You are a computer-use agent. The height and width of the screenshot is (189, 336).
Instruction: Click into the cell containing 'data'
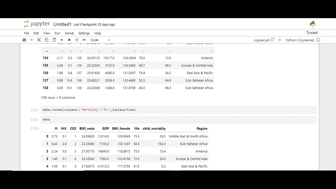(x=178, y=119)
